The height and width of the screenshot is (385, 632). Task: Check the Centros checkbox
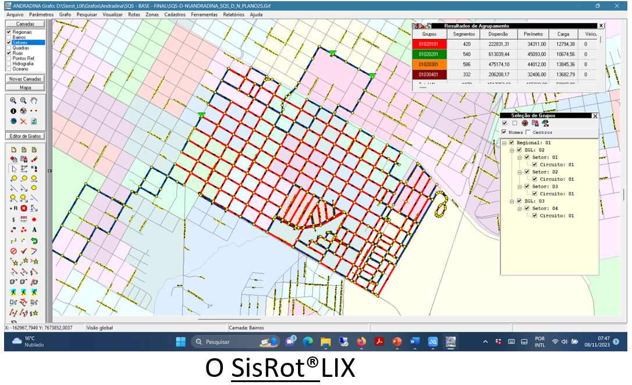click(x=528, y=132)
